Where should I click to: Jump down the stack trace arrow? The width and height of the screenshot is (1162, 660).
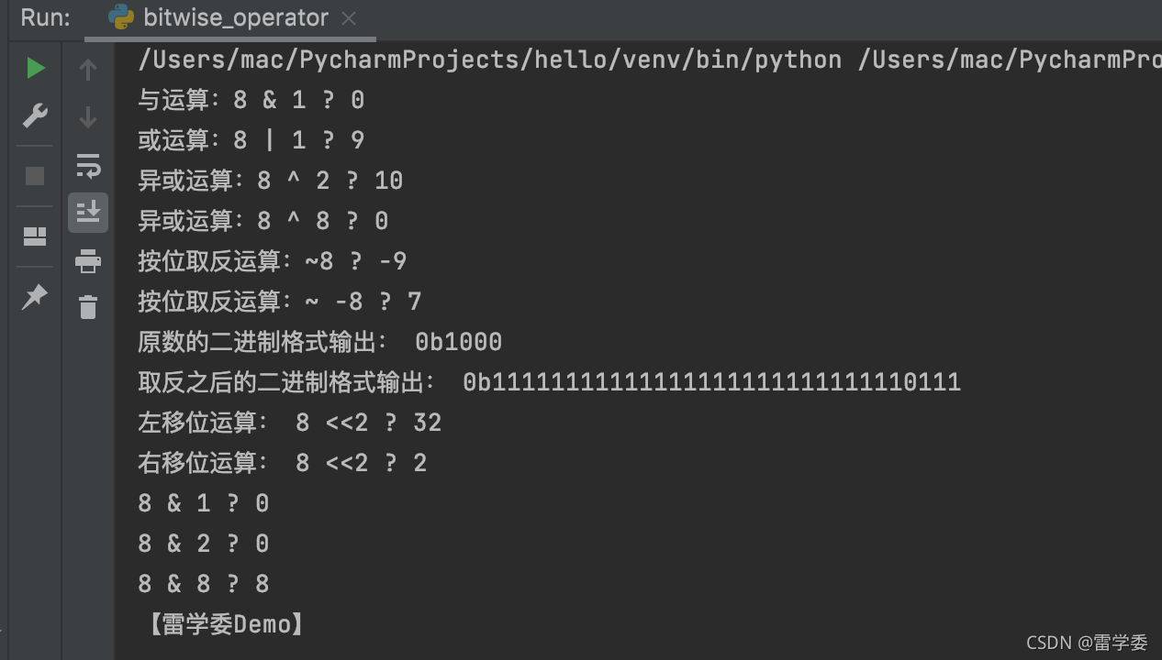88,116
